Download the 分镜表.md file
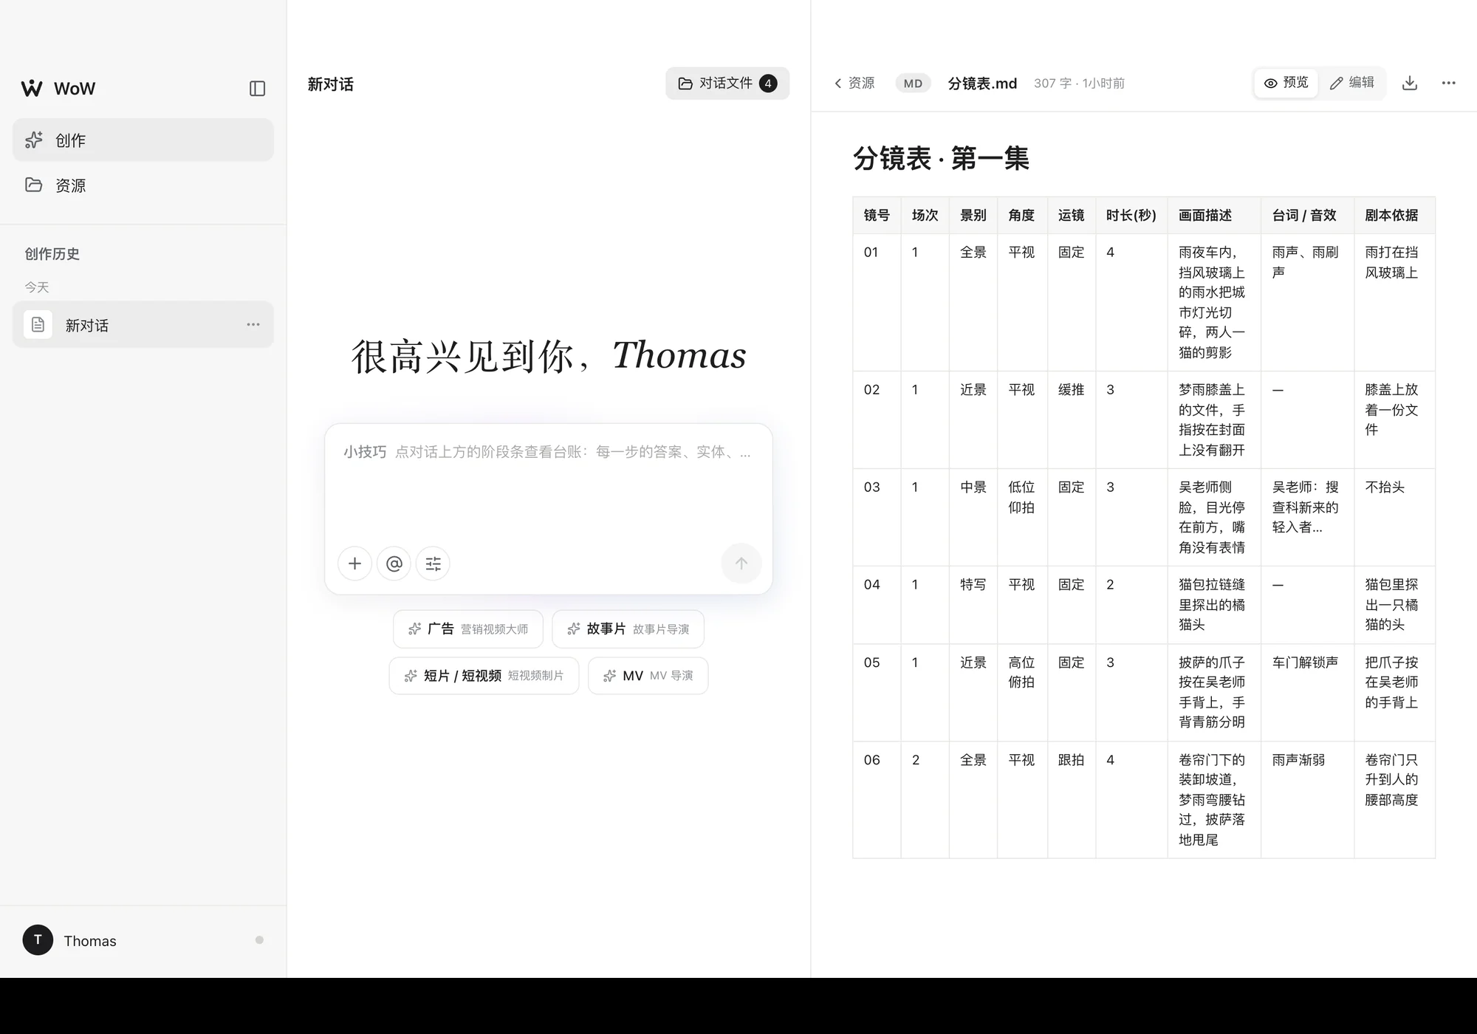Image resolution: width=1477 pixels, height=1034 pixels. [1410, 83]
